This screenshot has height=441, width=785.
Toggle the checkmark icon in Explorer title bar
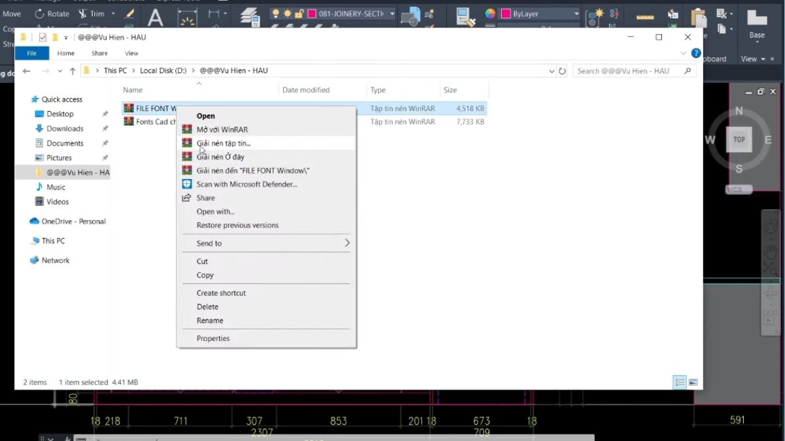43,37
